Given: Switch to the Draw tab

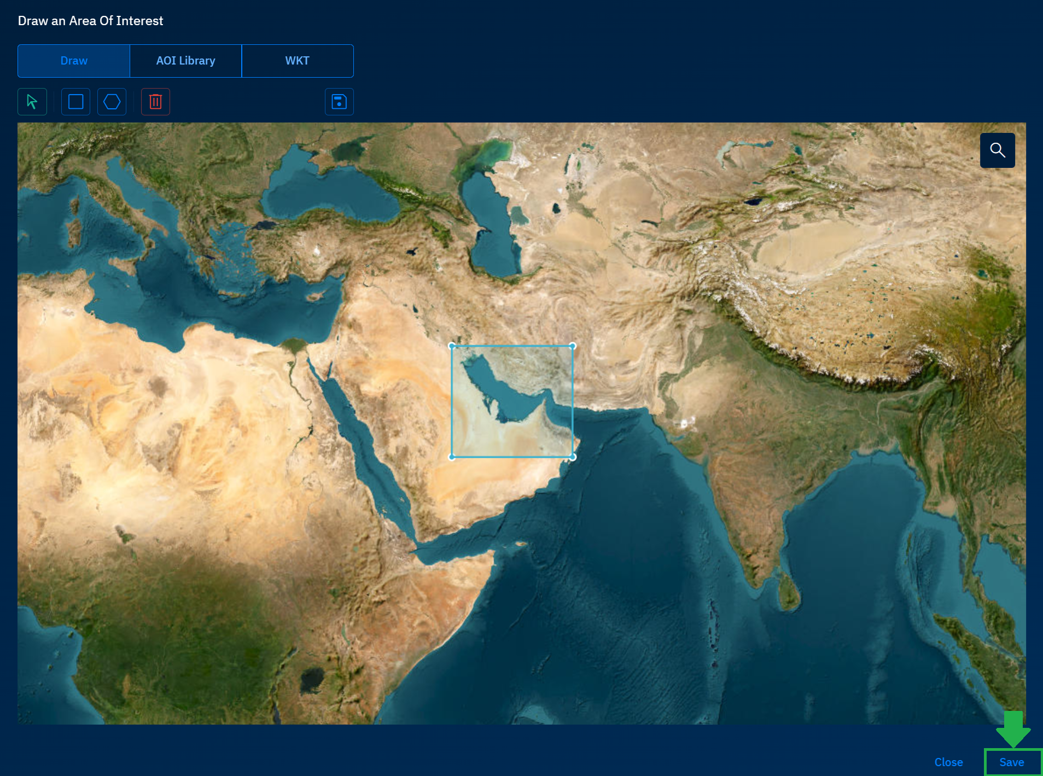Looking at the screenshot, I should [74, 61].
